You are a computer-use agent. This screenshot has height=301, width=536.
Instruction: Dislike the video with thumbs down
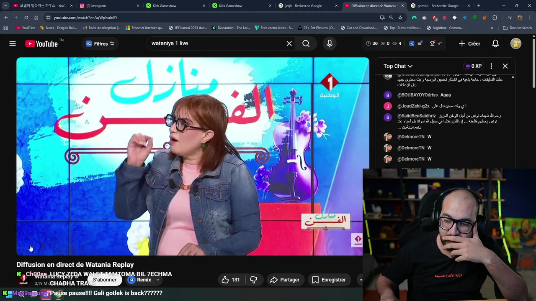pos(253,280)
